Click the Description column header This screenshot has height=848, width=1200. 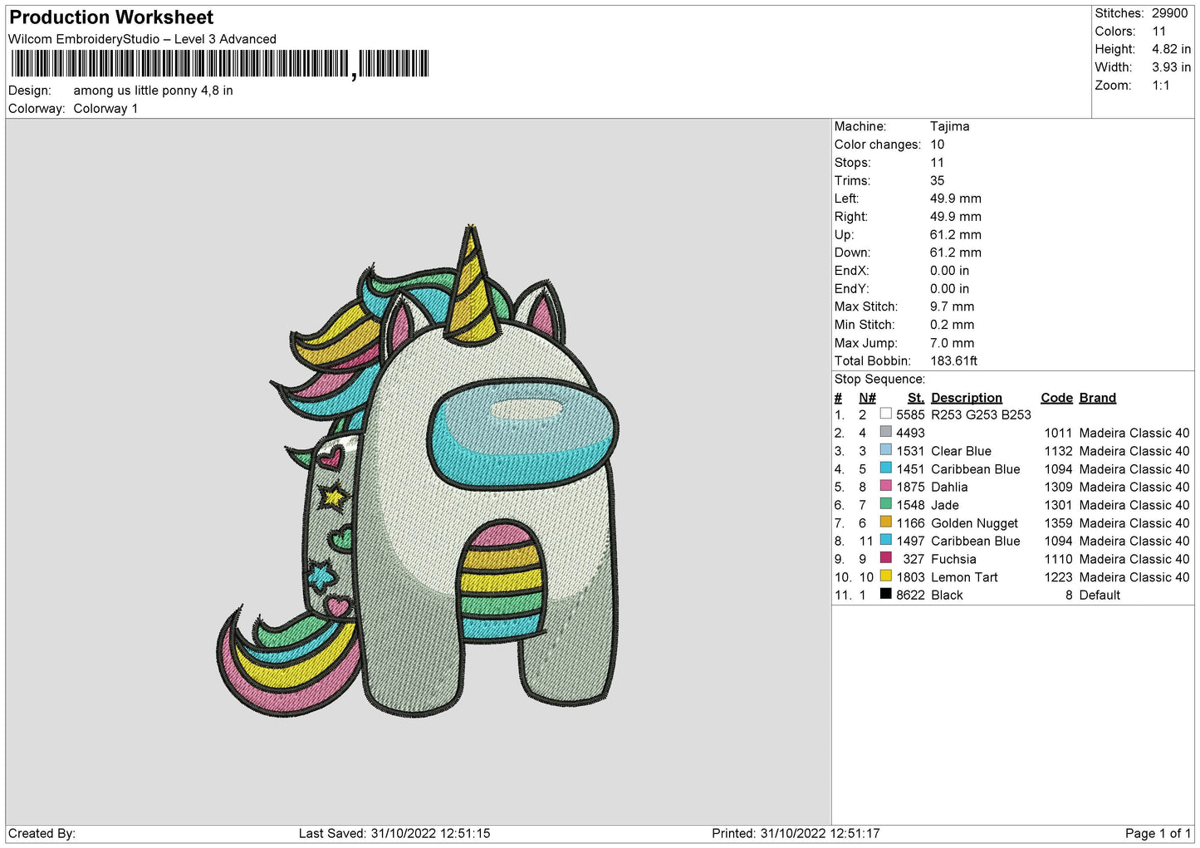click(966, 398)
